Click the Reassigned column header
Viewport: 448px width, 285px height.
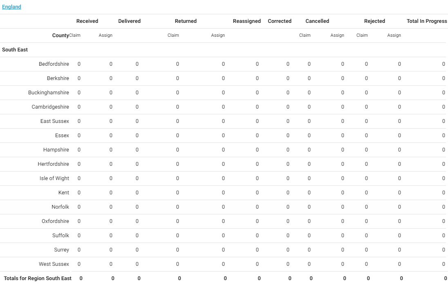(246, 21)
